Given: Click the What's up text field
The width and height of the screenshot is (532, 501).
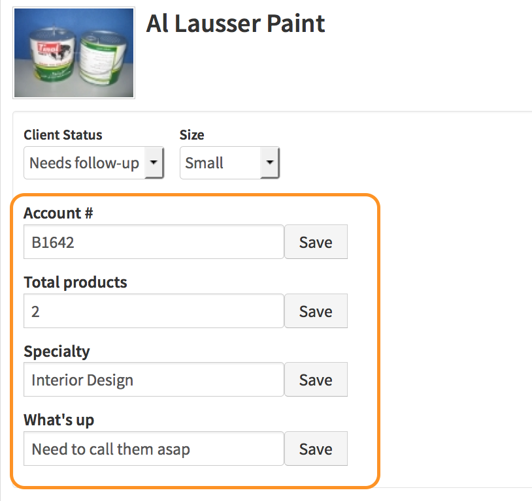Looking at the screenshot, I should point(154,449).
